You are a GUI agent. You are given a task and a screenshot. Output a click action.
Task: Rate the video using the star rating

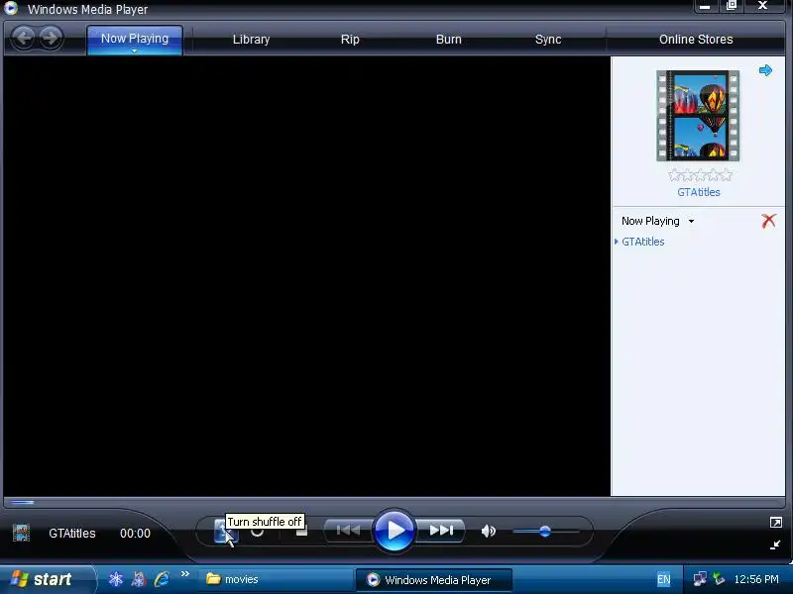[700, 175]
